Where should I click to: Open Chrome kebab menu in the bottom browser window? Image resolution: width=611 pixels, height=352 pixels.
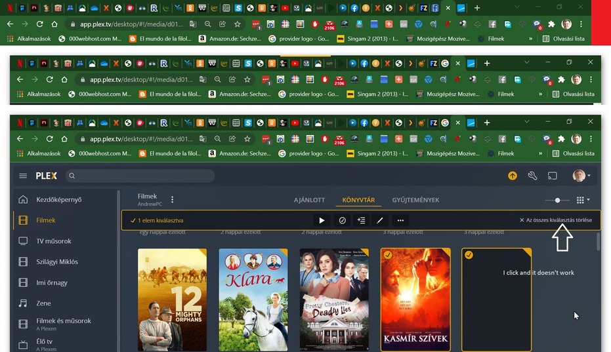(591, 138)
